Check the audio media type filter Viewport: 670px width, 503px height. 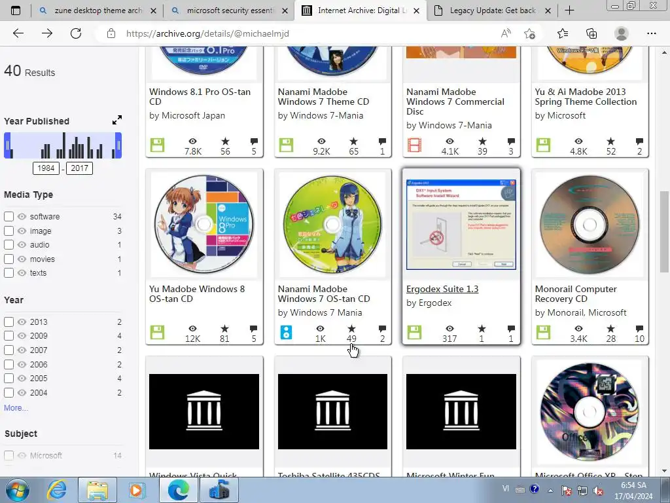point(9,245)
